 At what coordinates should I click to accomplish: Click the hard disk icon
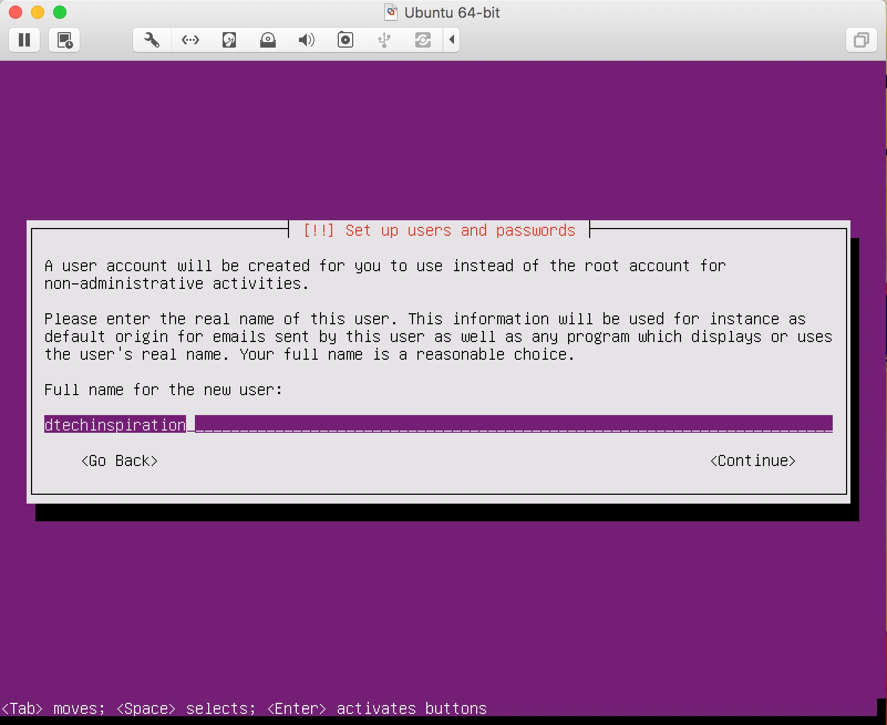point(229,40)
